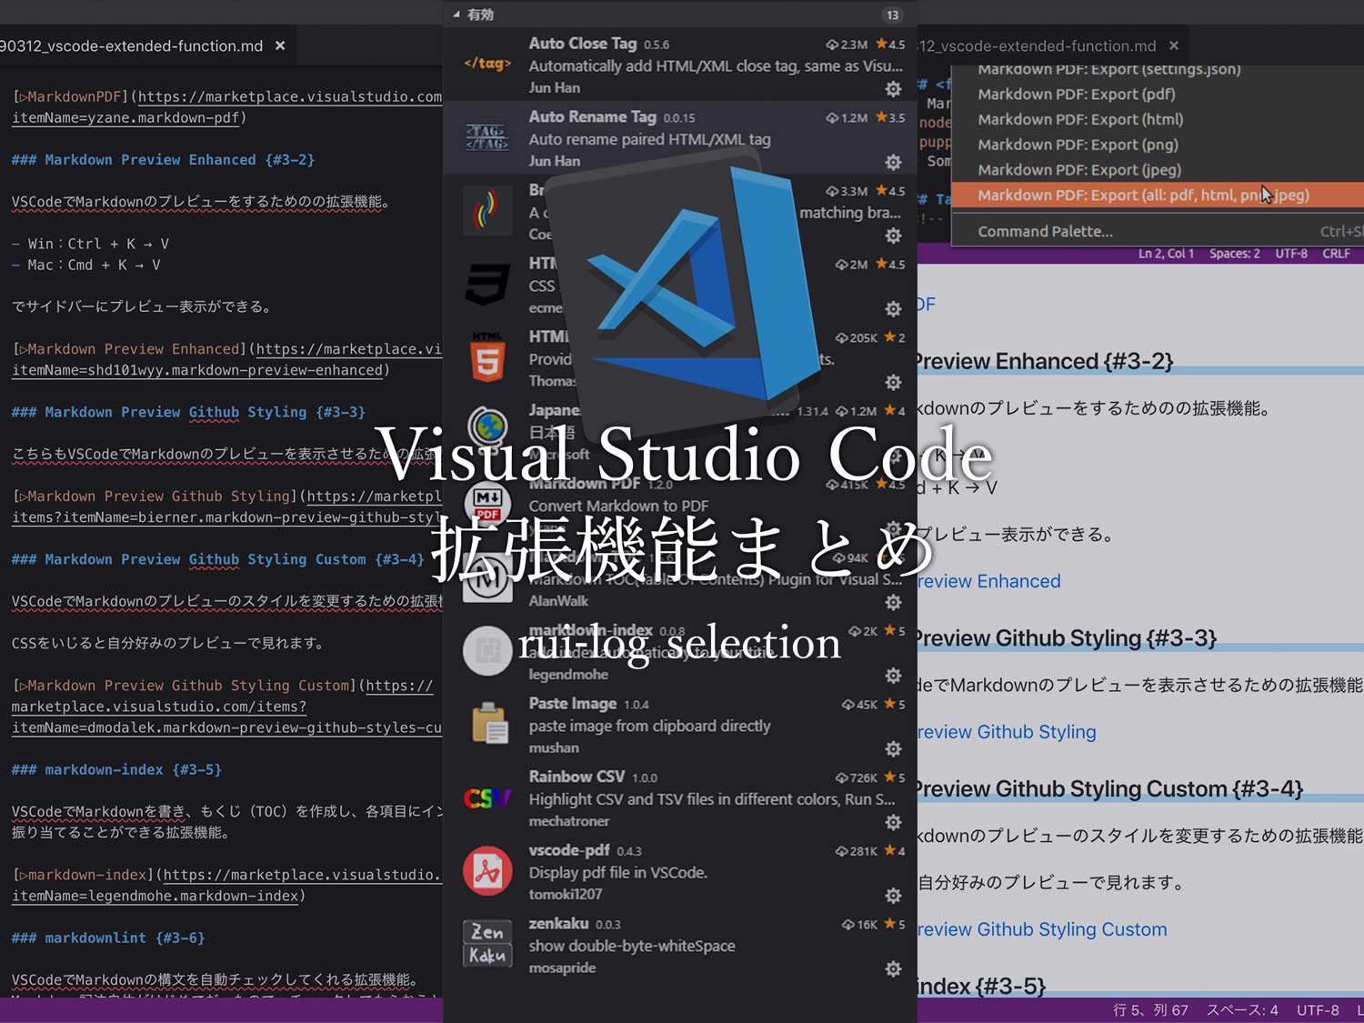Open settings gear for Auto Close Tag

[893, 88]
